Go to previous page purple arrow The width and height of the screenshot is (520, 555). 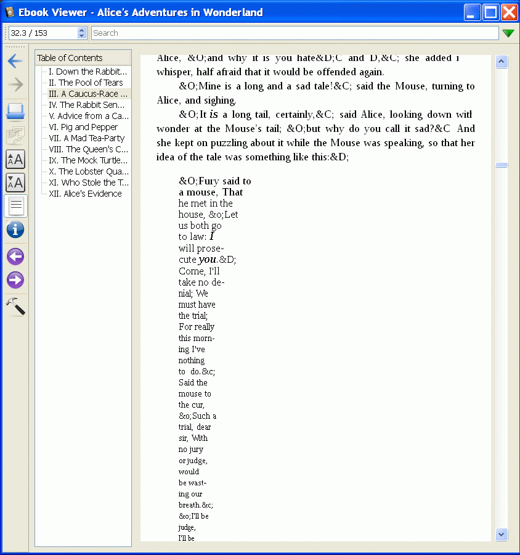[x=15, y=257]
